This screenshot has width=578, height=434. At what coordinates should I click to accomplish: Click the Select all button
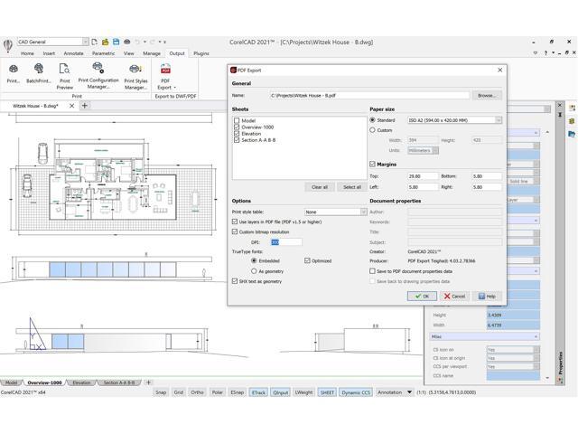352,187
